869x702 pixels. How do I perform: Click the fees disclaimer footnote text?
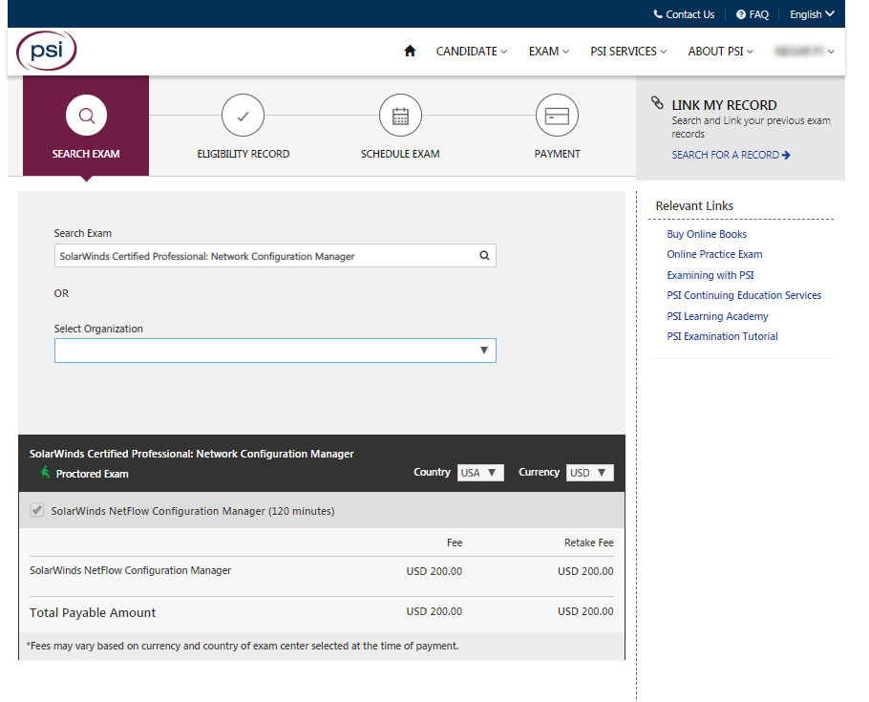[243, 646]
